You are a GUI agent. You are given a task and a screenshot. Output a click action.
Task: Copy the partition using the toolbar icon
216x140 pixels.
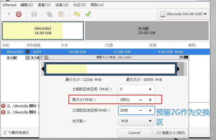(49, 14)
